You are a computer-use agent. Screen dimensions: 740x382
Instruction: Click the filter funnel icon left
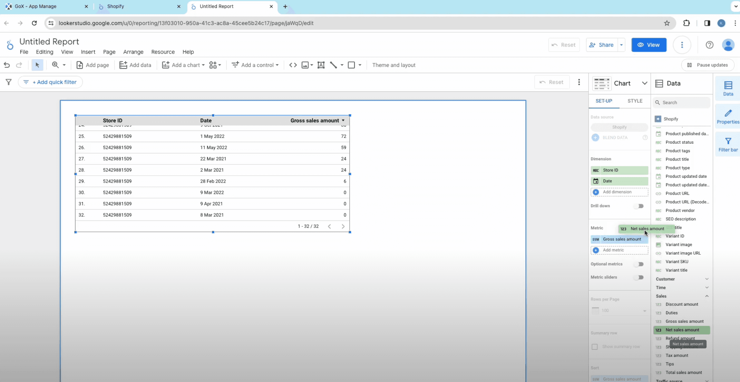(x=9, y=82)
